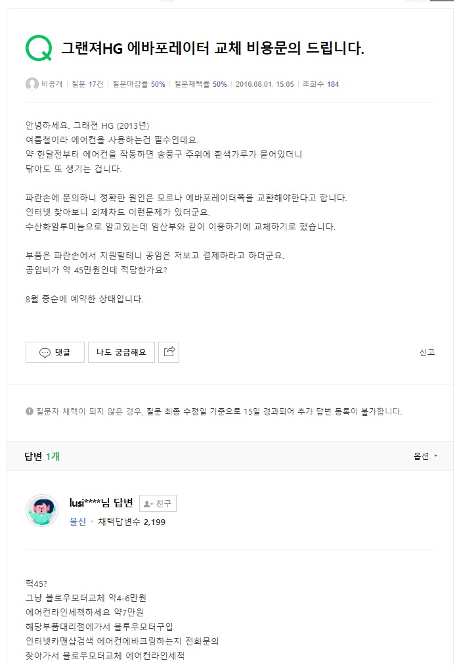This screenshot has width=459, height=665.
Task: Click the question title about 에바포레이터 교체 비용
Action: (210, 46)
